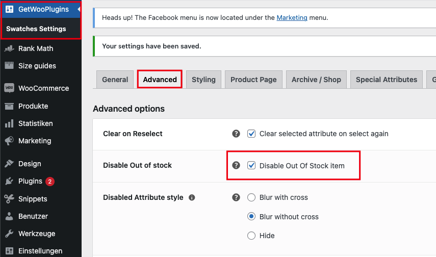Click the Statistiken bar chart icon
This screenshot has width=436, height=257.
click(x=9, y=123)
